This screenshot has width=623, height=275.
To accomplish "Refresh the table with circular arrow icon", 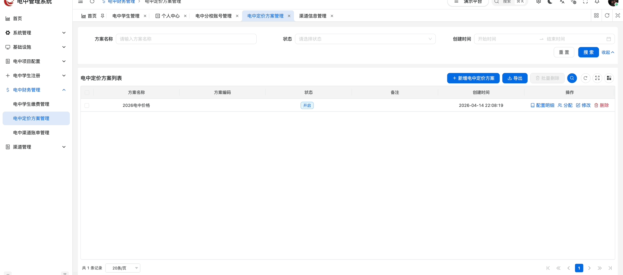I will (585, 78).
